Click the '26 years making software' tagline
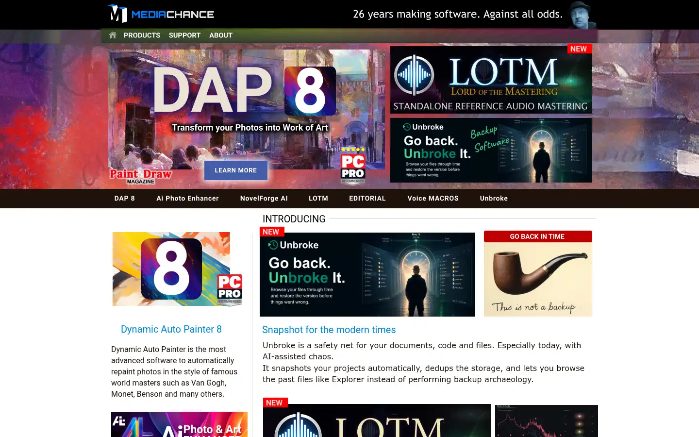The image size is (699, 437). point(458,14)
